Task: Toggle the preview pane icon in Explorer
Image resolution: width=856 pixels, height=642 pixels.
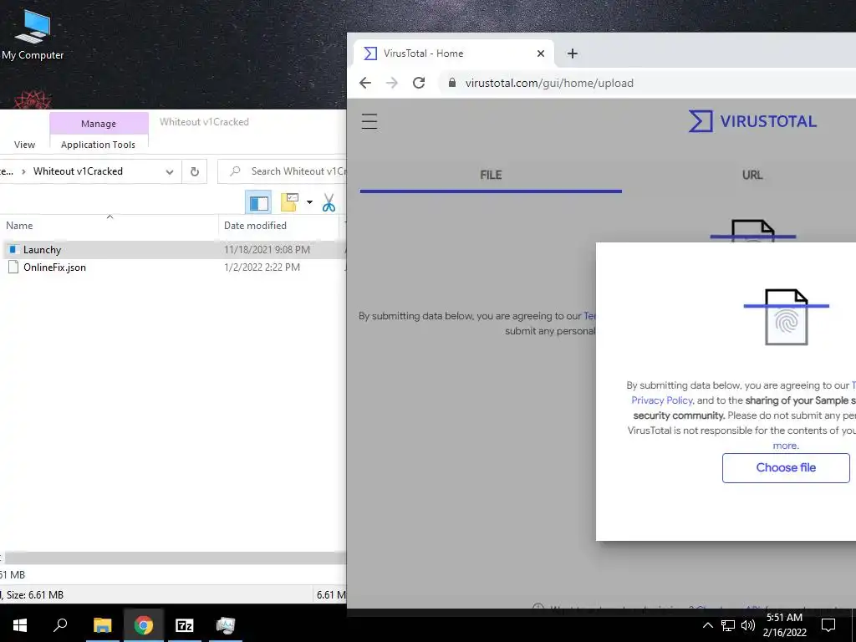Action: point(259,203)
